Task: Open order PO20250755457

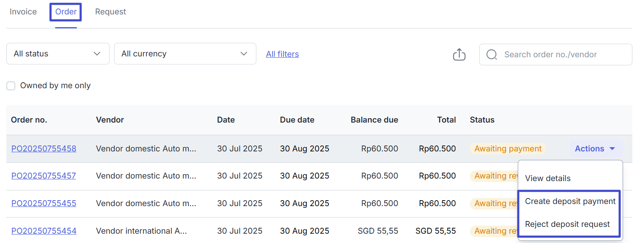Action: [x=44, y=176]
